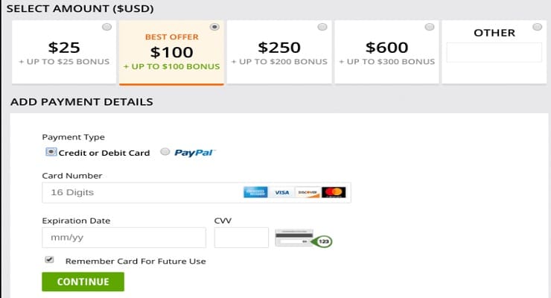The height and width of the screenshot is (298, 551).
Task: Choose Credit or Debit Card payment type
Action: pyautogui.click(x=51, y=152)
